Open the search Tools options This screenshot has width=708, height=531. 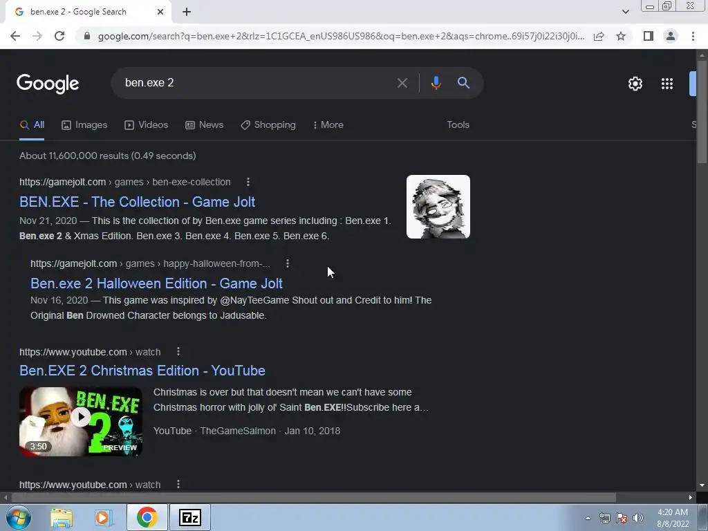458,125
